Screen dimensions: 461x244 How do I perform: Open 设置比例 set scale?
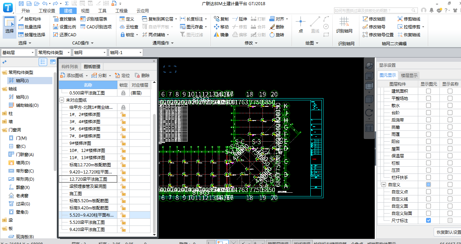[x=65, y=27]
